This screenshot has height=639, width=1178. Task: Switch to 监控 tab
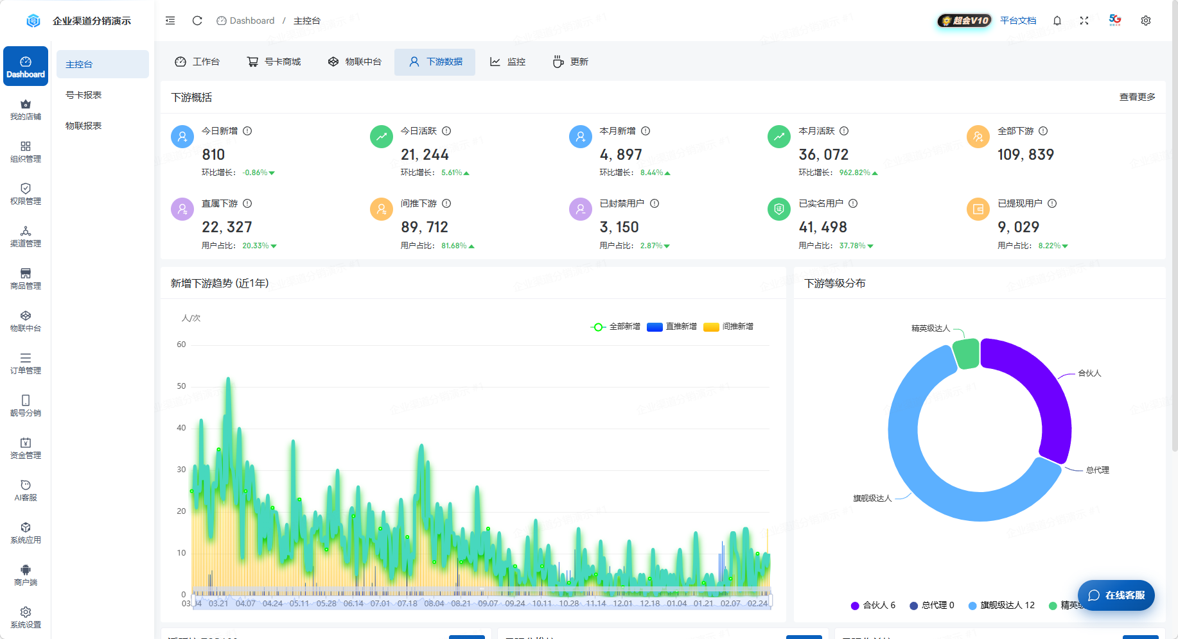[x=507, y=62]
